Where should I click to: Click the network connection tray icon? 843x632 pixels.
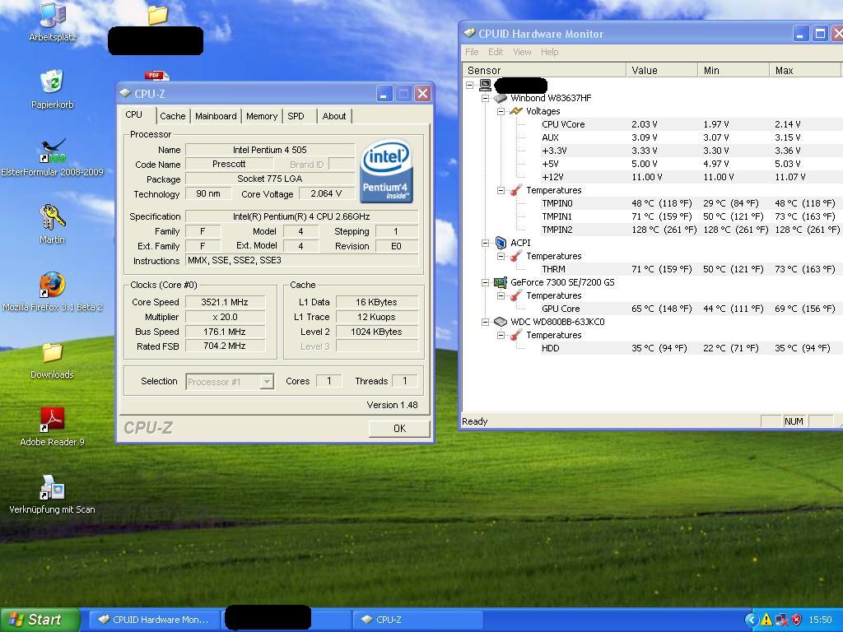coord(782,620)
